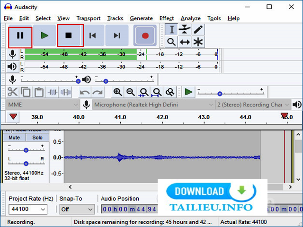Click the recording level L/R meter bar

click(122, 54)
